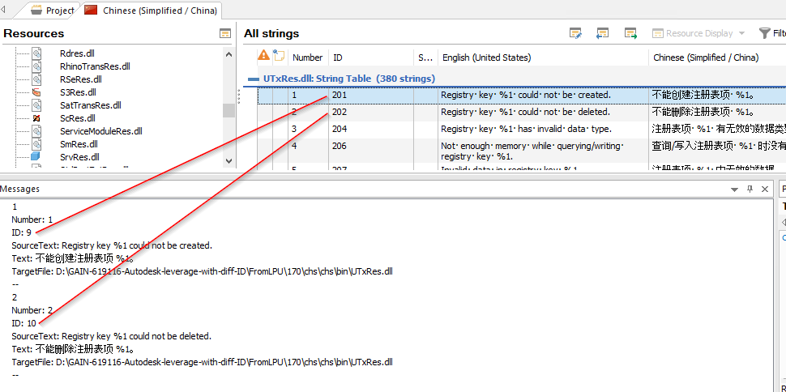Click the Filter funnel icon
This screenshot has width=786, height=392.
click(x=764, y=33)
